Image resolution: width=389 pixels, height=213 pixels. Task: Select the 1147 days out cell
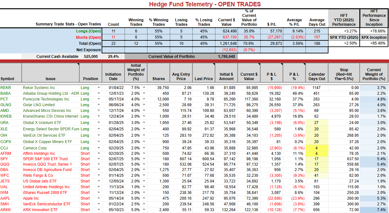pyautogui.click(x=317, y=88)
